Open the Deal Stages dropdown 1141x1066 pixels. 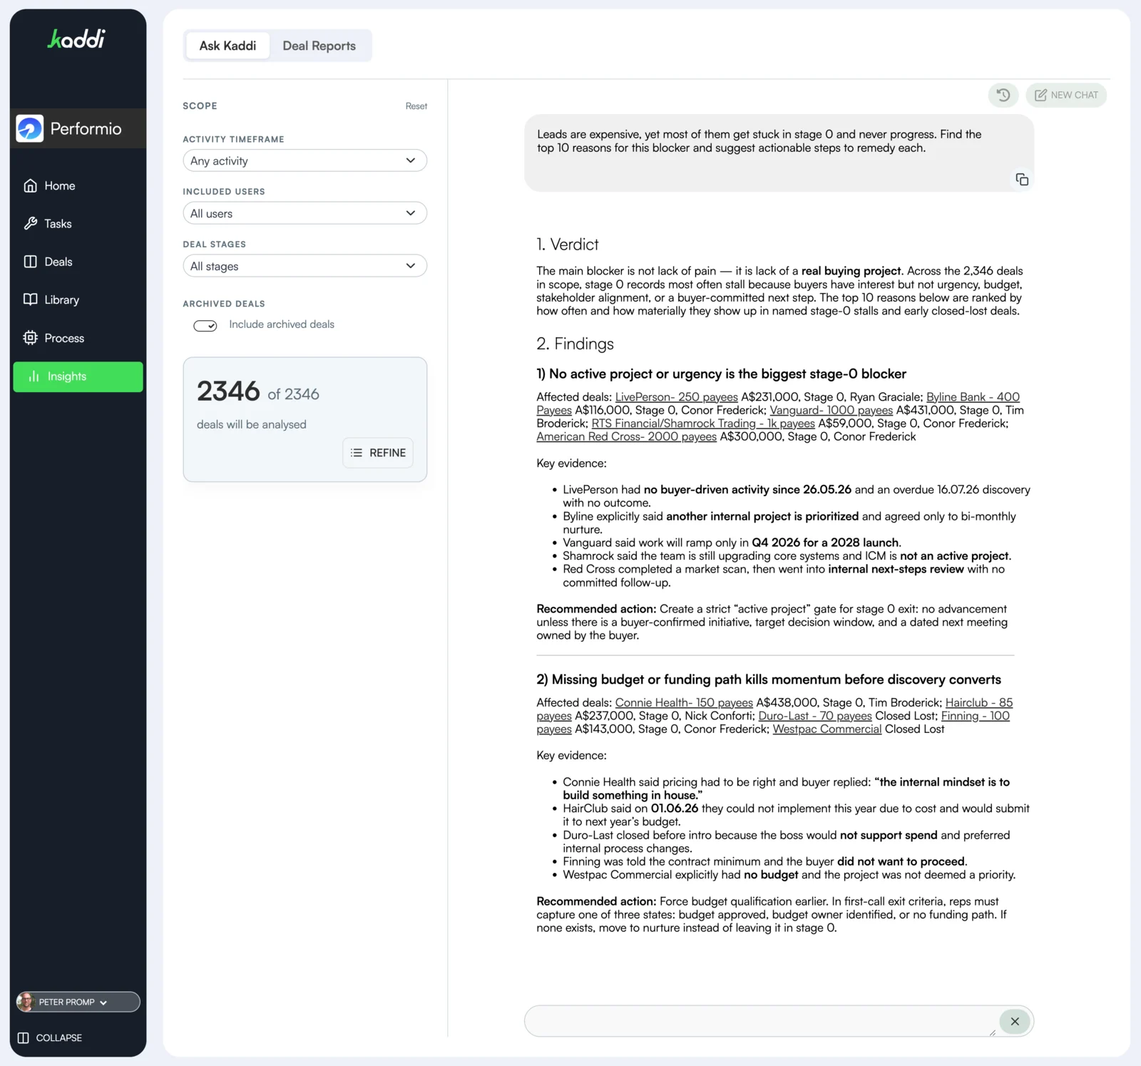305,266
